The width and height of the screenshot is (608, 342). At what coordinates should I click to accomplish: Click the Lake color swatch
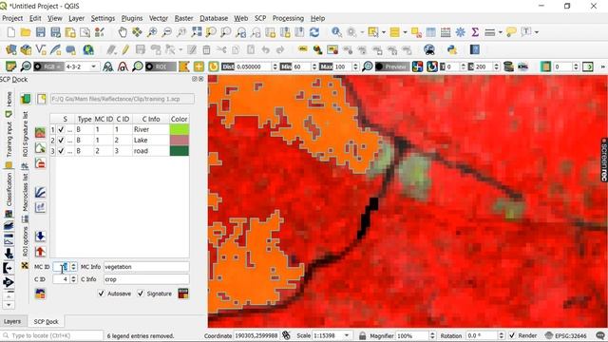pyautogui.click(x=180, y=140)
